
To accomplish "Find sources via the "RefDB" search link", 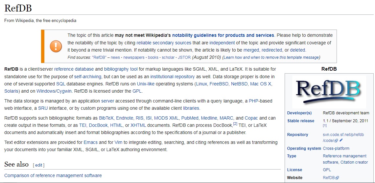I will (x=99, y=57).
